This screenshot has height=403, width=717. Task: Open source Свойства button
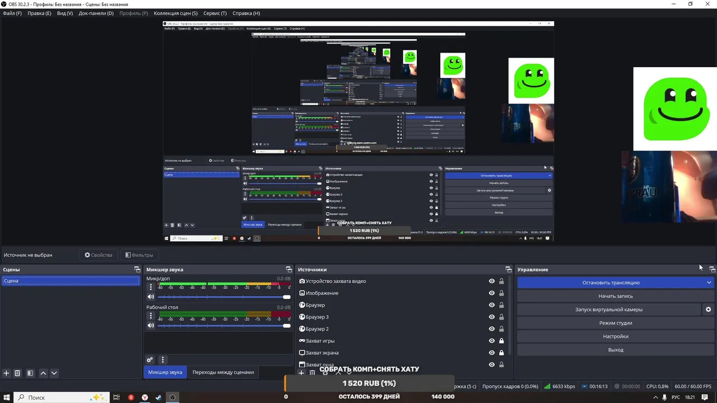[x=99, y=255]
